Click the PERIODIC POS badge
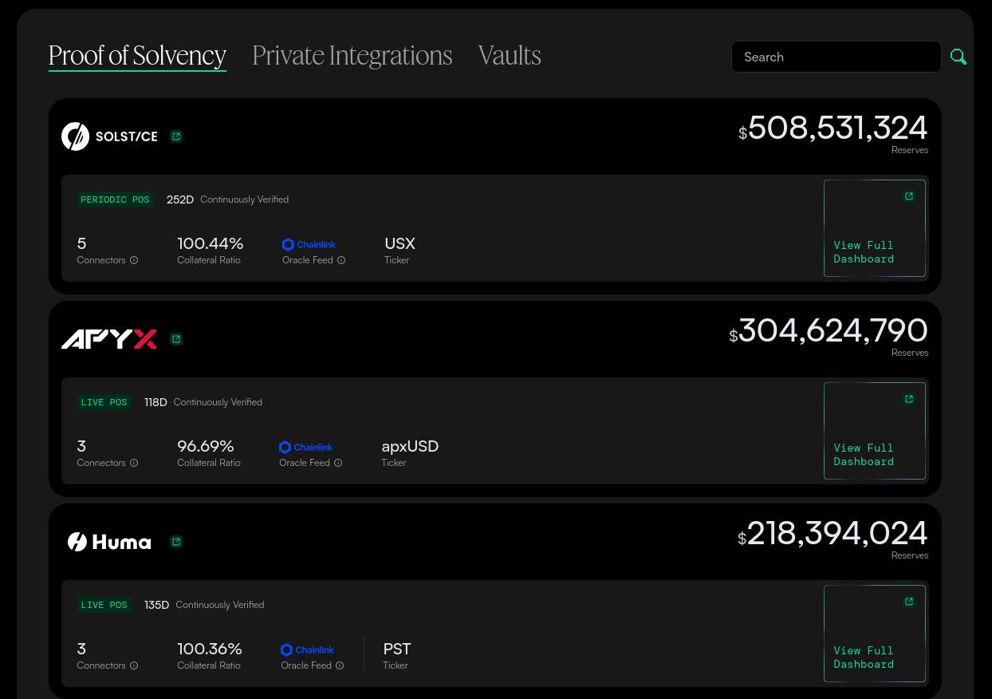Image resolution: width=992 pixels, height=699 pixels. [115, 199]
